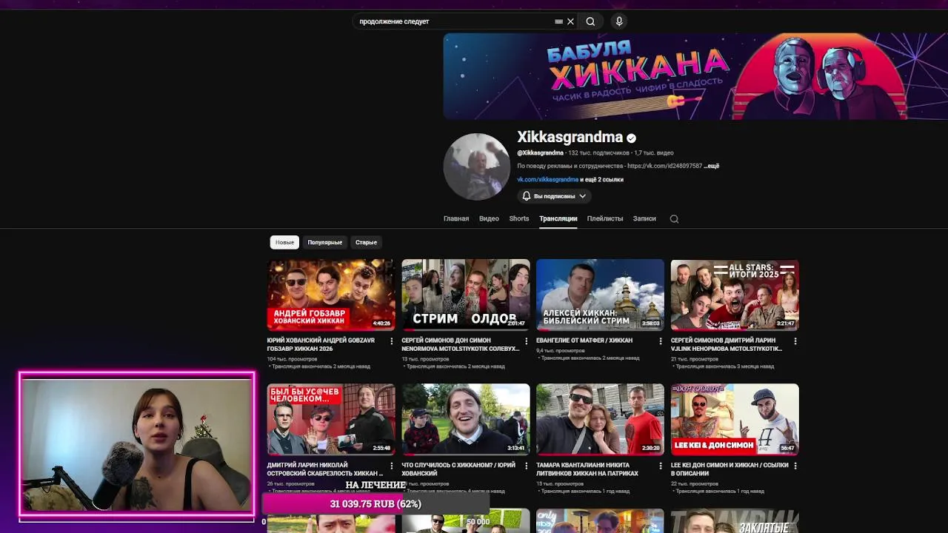Open 'Андрей Гобзавр Хованский Хиккан' thumbnail
This screenshot has height=533, width=948.
(331, 295)
